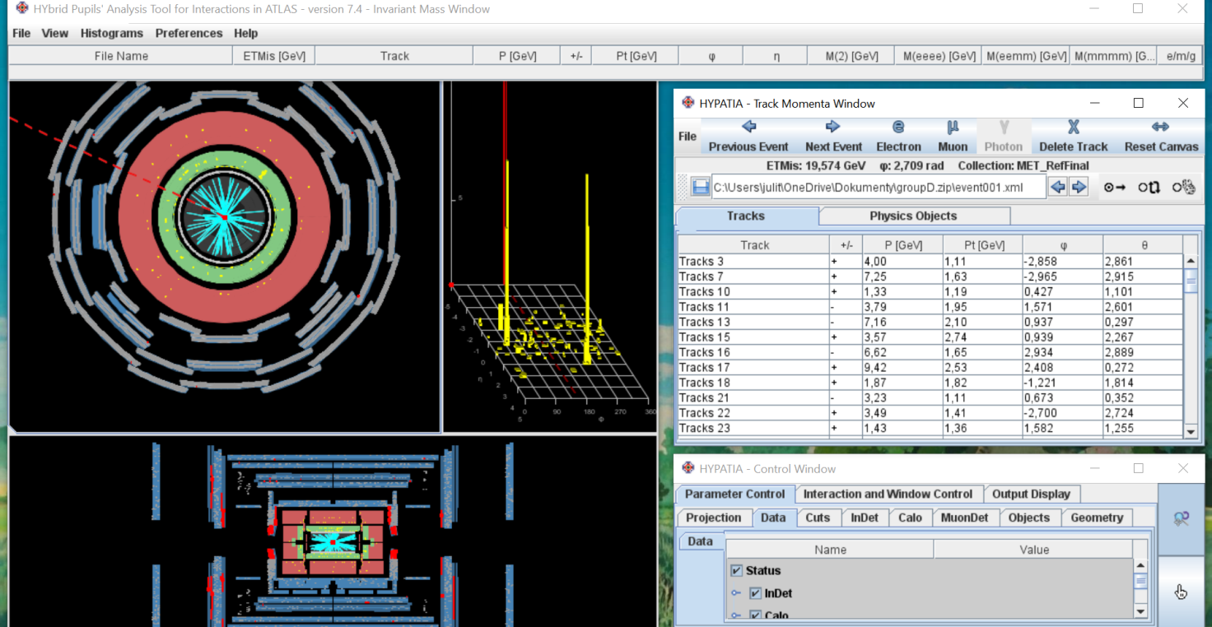The width and height of the screenshot is (1212, 627).
Task: Mark selected track as Muon
Action: (953, 136)
